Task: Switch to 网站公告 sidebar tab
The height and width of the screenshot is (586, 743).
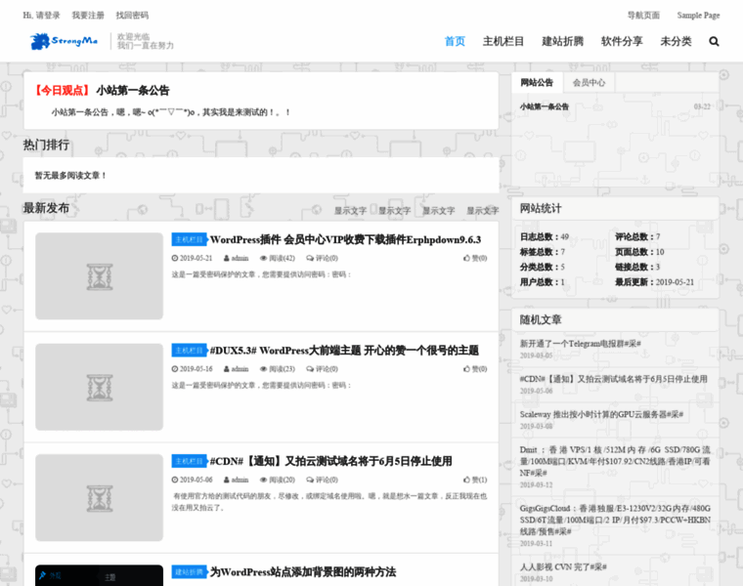Action: pos(537,82)
